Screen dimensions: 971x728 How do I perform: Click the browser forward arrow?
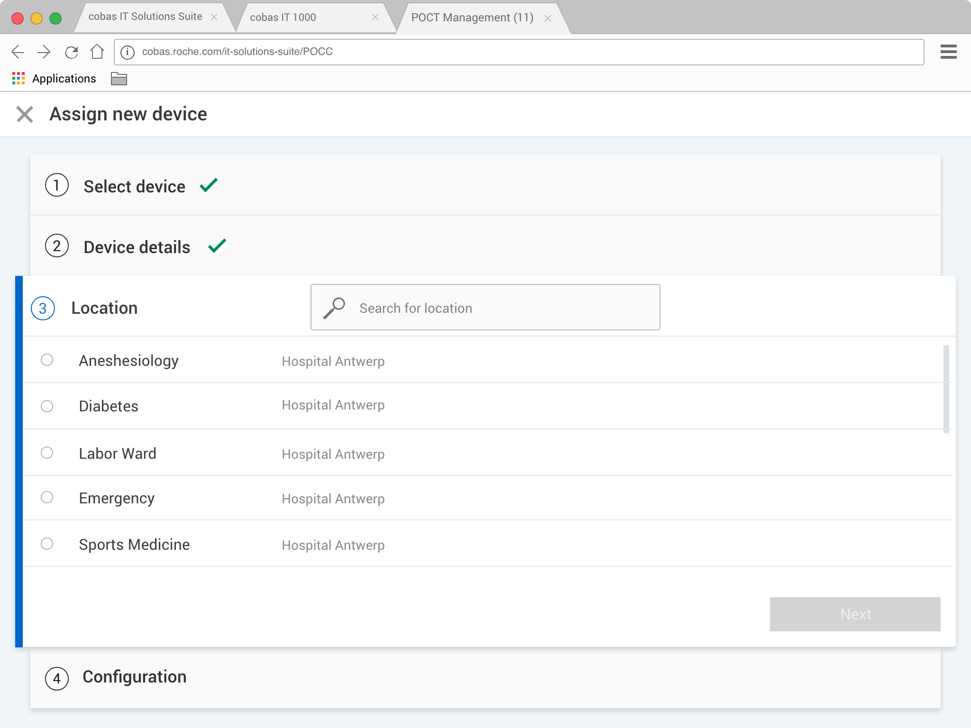point(44,52)
